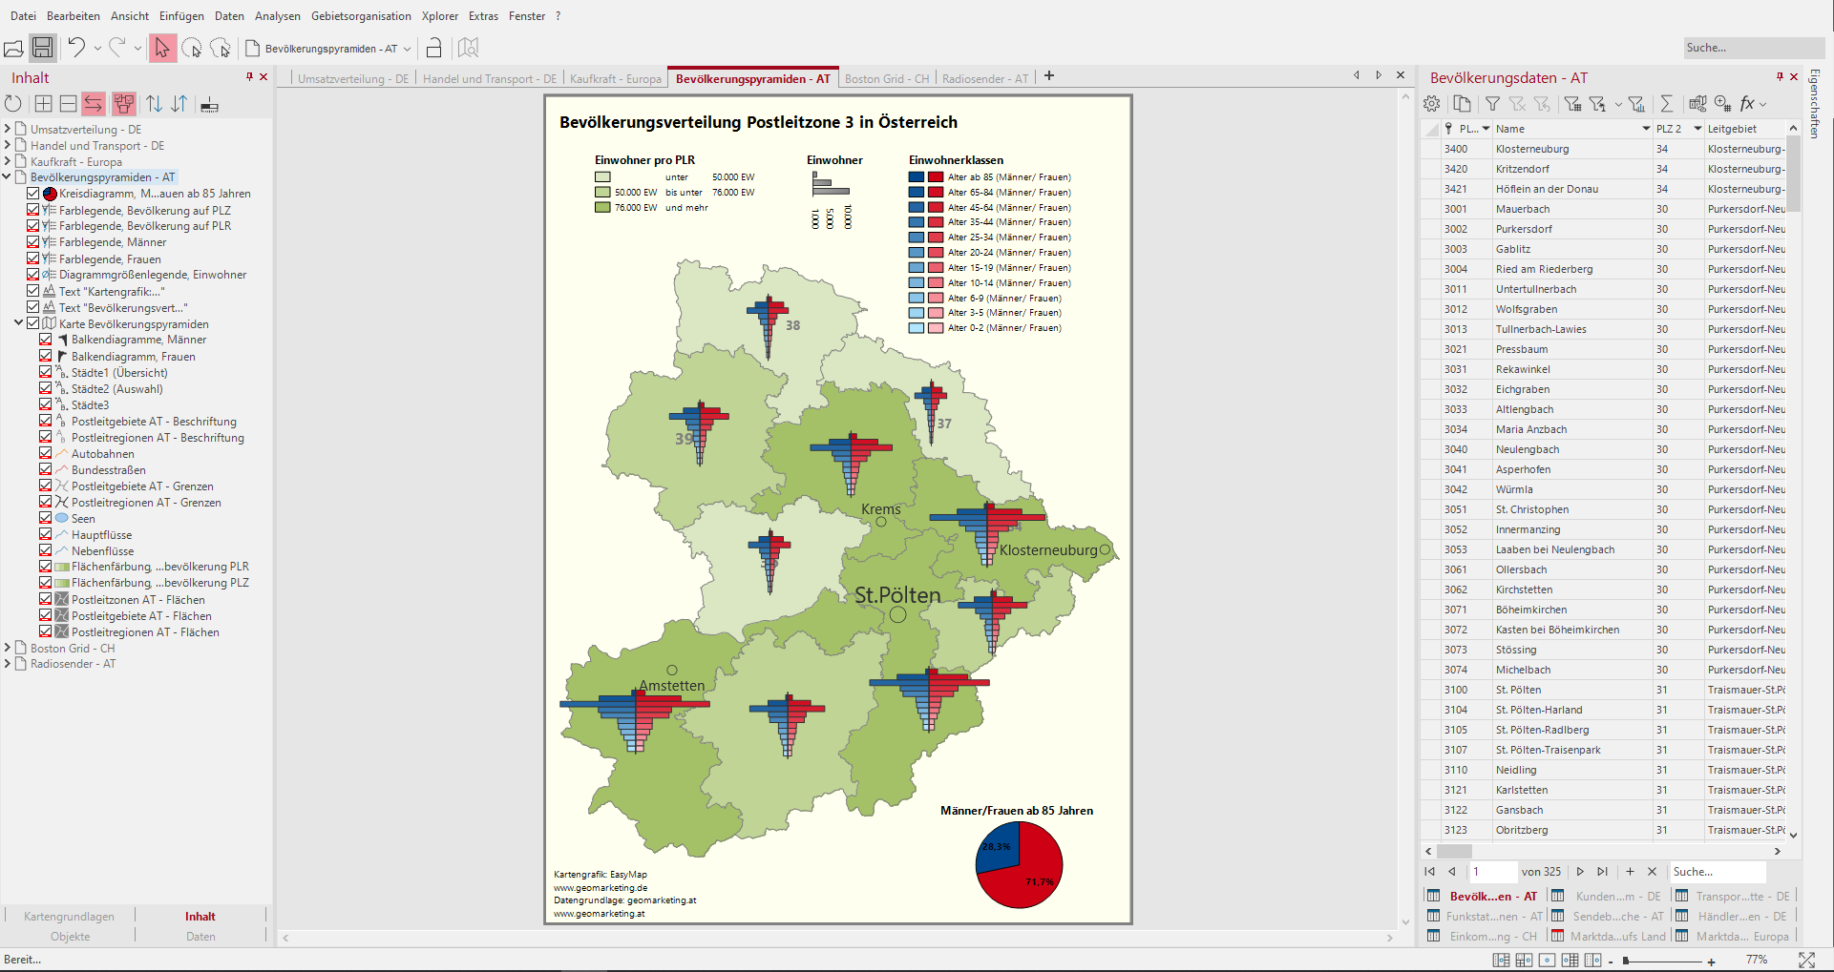
Task: Activate the arrow selection tool
Action: click(x=162, y=48)
